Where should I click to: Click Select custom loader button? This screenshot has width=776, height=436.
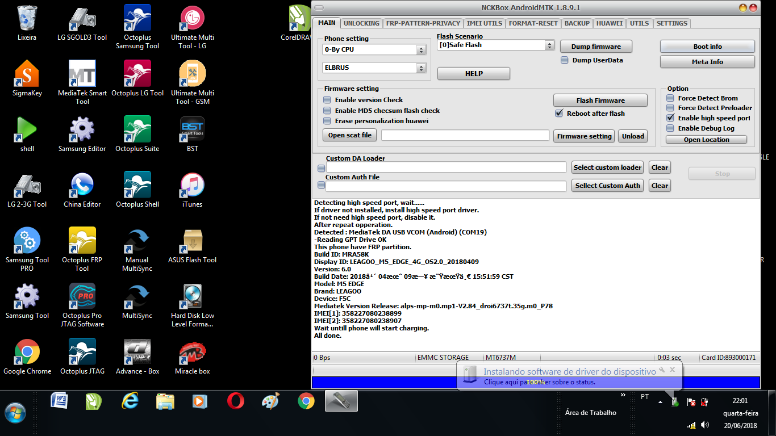point(607,167)
